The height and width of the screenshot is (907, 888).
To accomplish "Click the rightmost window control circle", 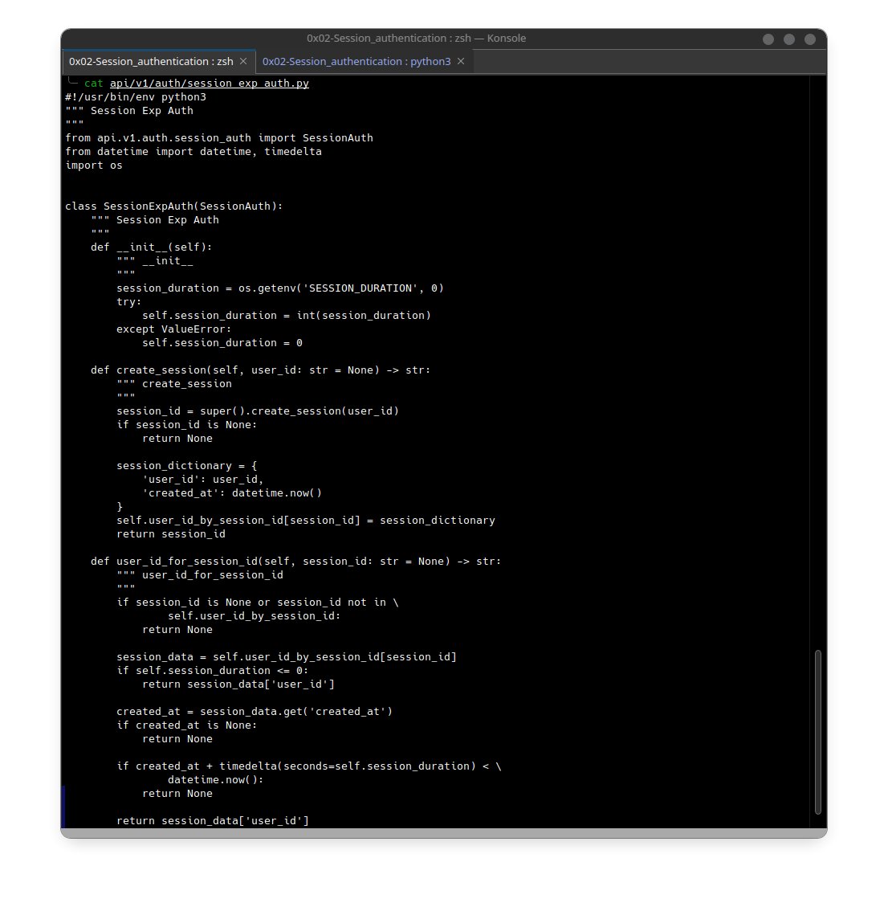I will click(810, 39).
